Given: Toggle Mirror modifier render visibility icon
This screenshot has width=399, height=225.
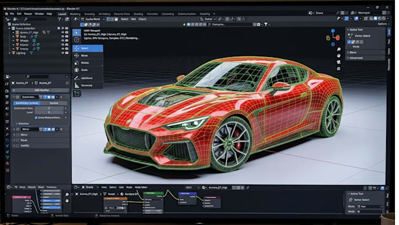Looking at the screenshot, I should click(53, 129).
